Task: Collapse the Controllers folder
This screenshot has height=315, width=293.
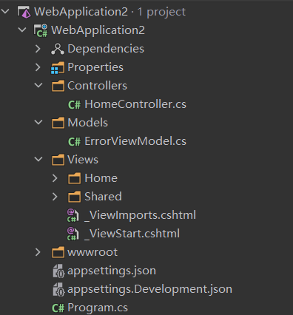Action: 38,86
